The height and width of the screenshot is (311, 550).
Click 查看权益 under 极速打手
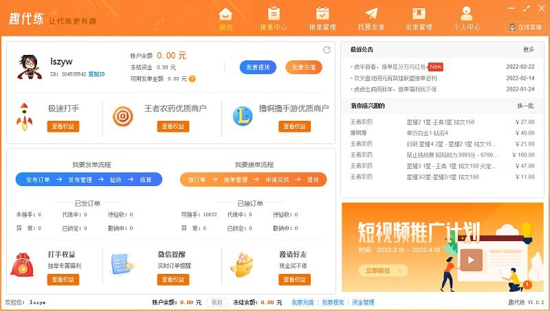[x=63, y=126]
